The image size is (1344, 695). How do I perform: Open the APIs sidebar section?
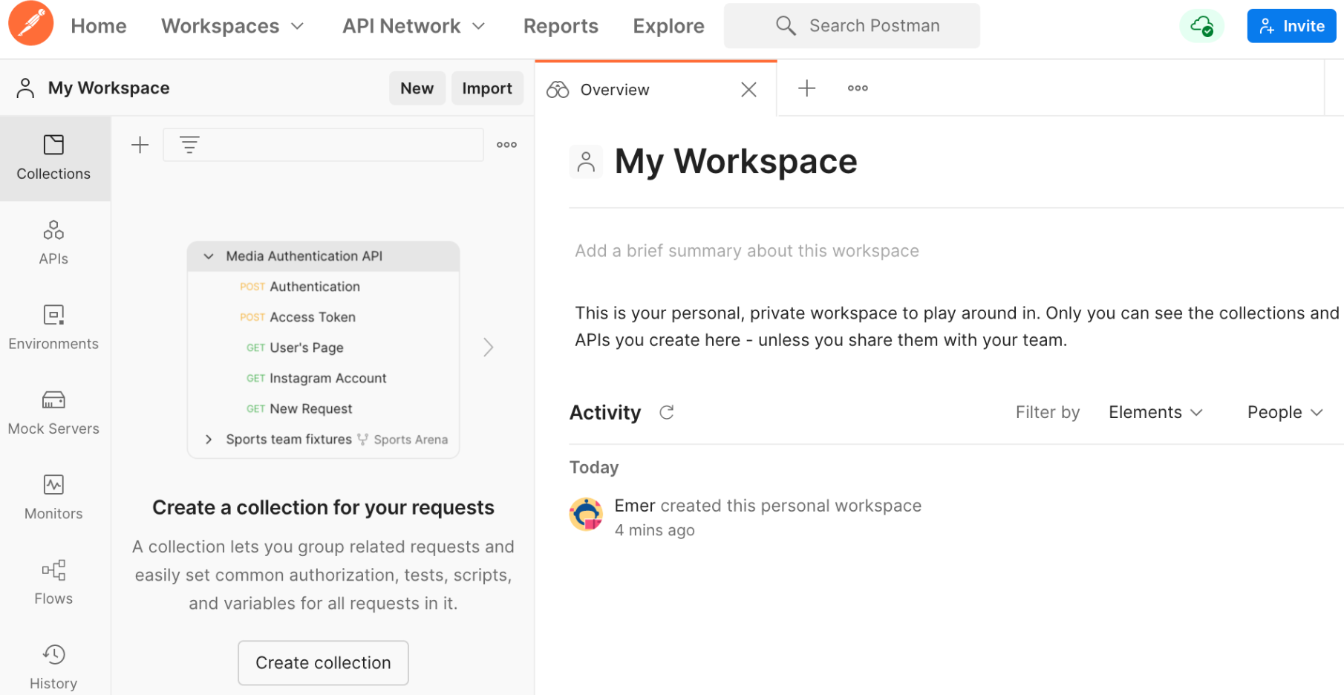click(x=53, y=243)
